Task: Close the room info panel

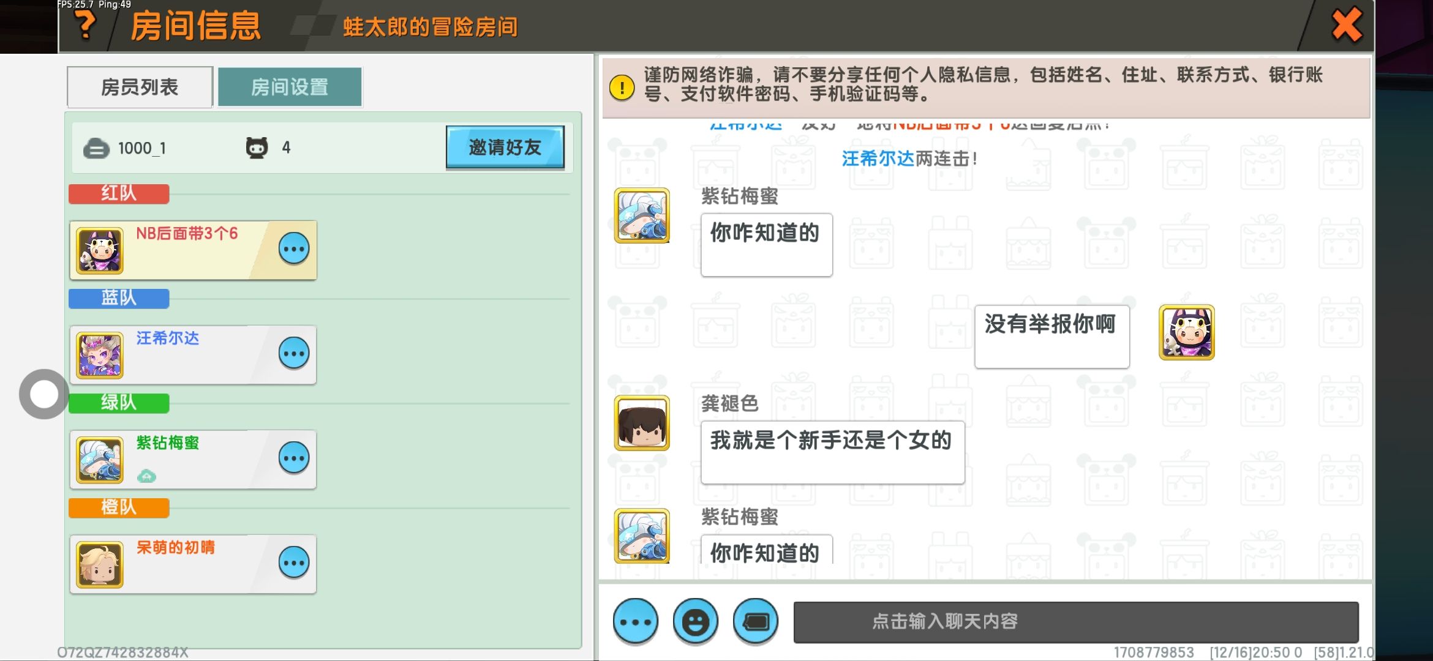Action: click(1346, 26)
